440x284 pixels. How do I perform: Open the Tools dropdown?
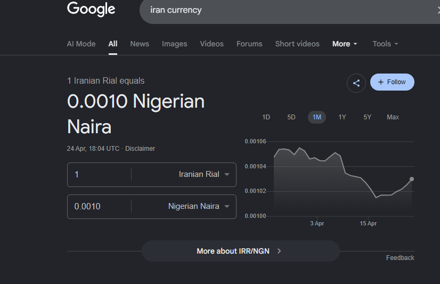click(x=385, y=44)
